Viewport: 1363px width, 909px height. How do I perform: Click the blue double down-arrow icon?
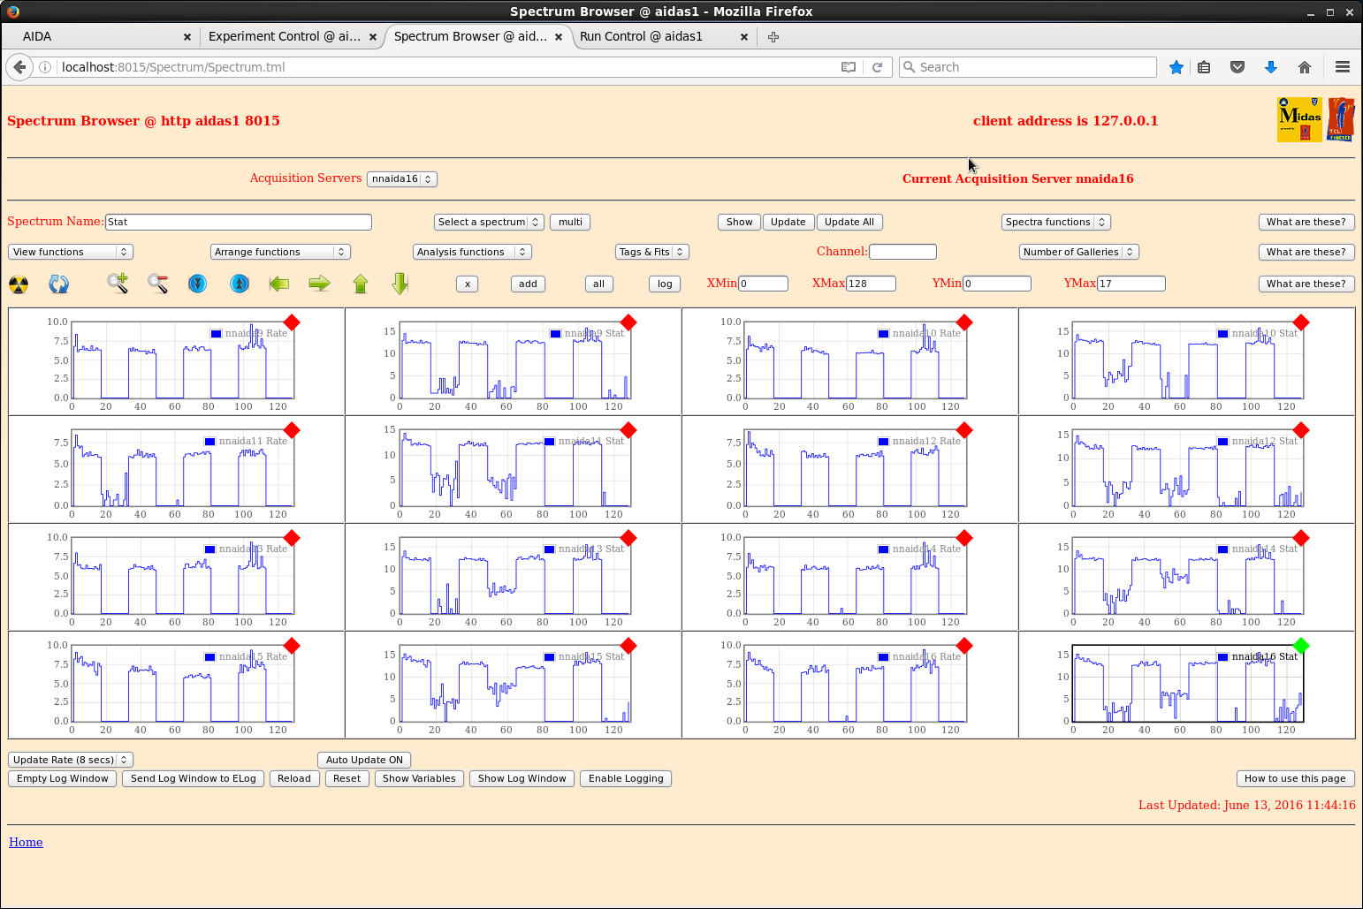click(198, 284)
